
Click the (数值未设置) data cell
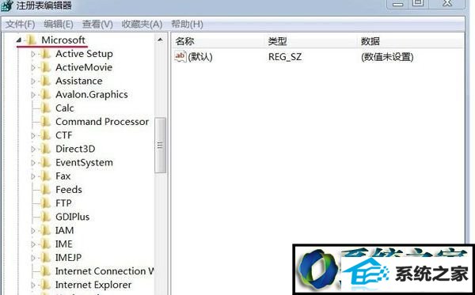point(387,57)
